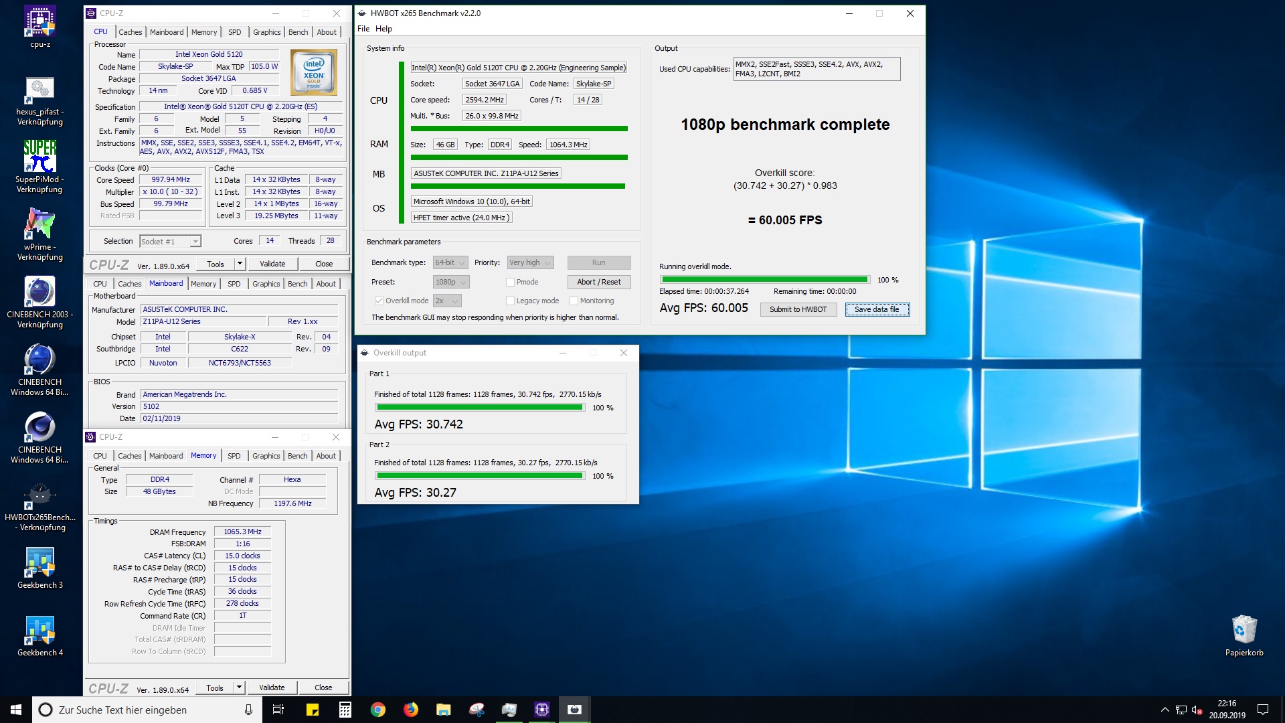Open Help menu in HWBOT x265

point(383,29)
